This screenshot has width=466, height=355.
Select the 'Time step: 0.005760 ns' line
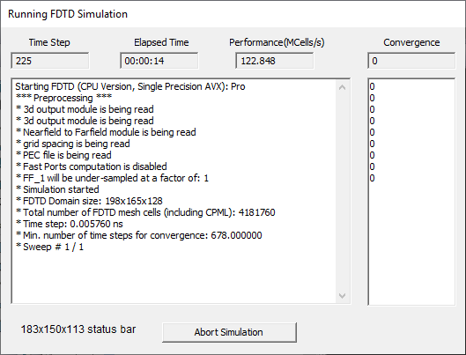point(70,224)
